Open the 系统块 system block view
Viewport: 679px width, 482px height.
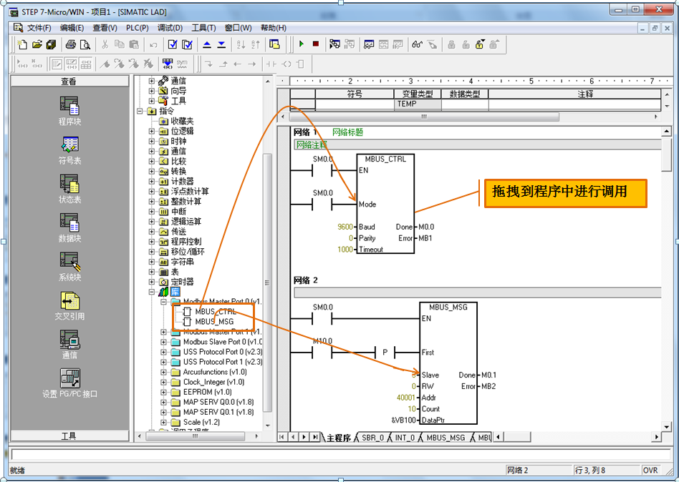pos(69,266)
